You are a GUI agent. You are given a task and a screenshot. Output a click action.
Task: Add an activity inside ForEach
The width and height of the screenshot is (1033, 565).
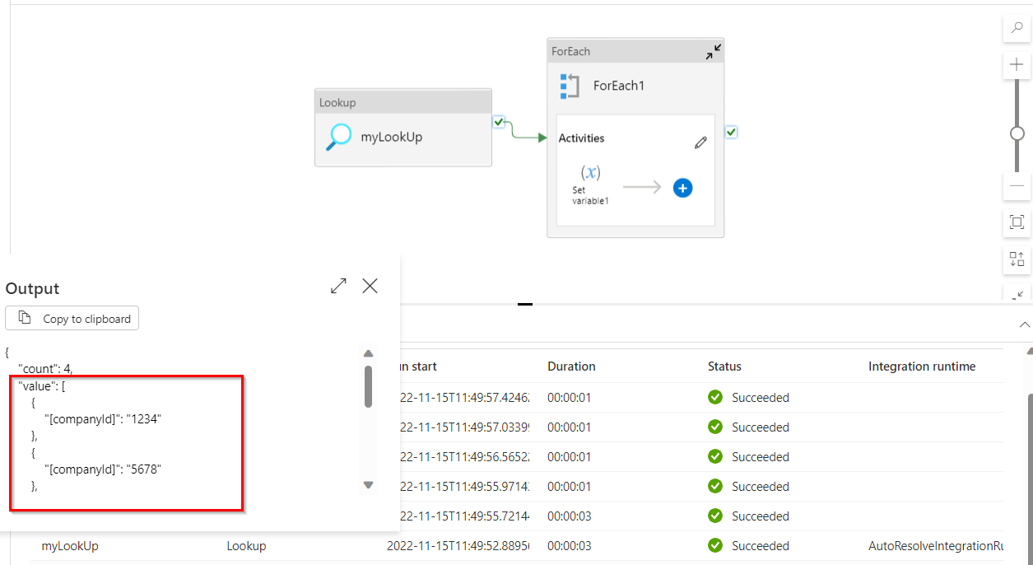682,188
